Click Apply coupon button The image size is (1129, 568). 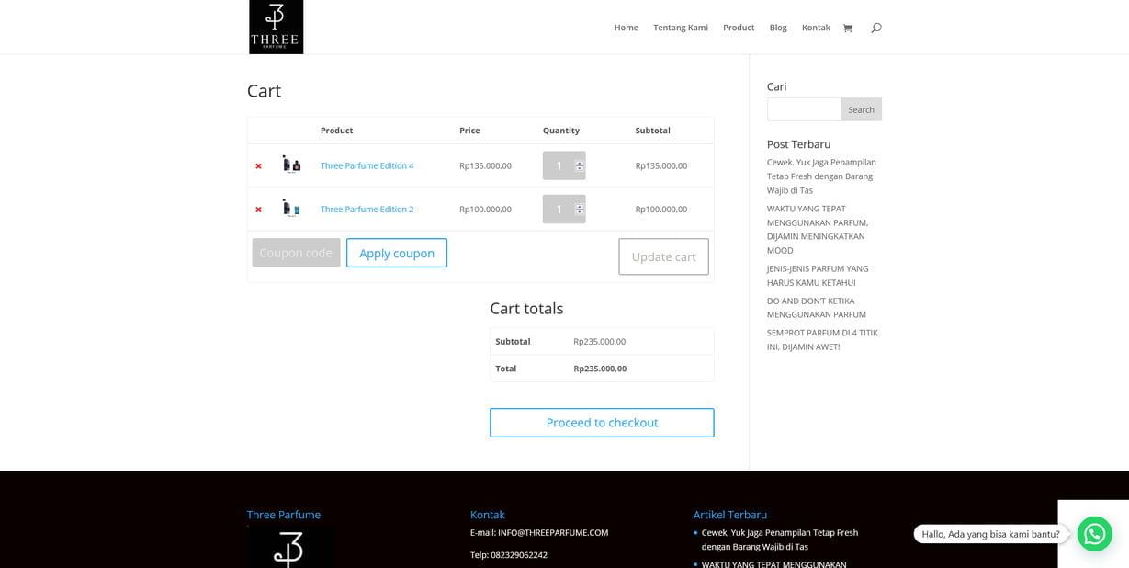pos(397,253)
